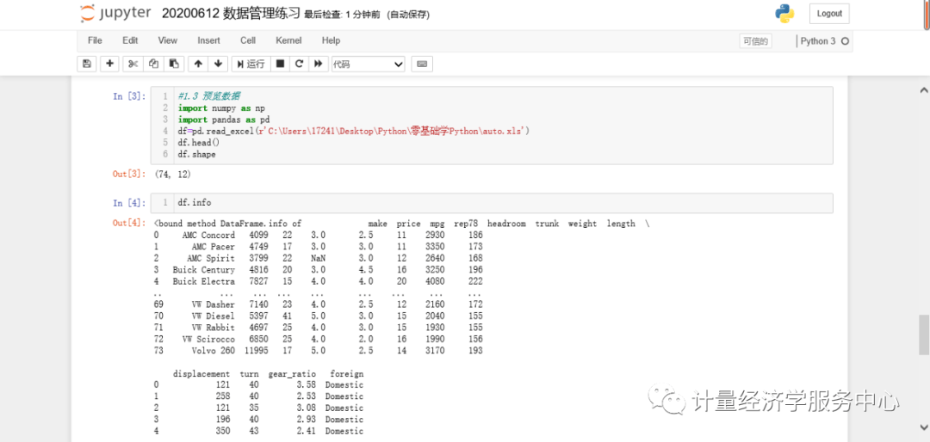Open the cell type dropdown 代码
This screenshot has height=442, width=930.
tap(369, 64)
